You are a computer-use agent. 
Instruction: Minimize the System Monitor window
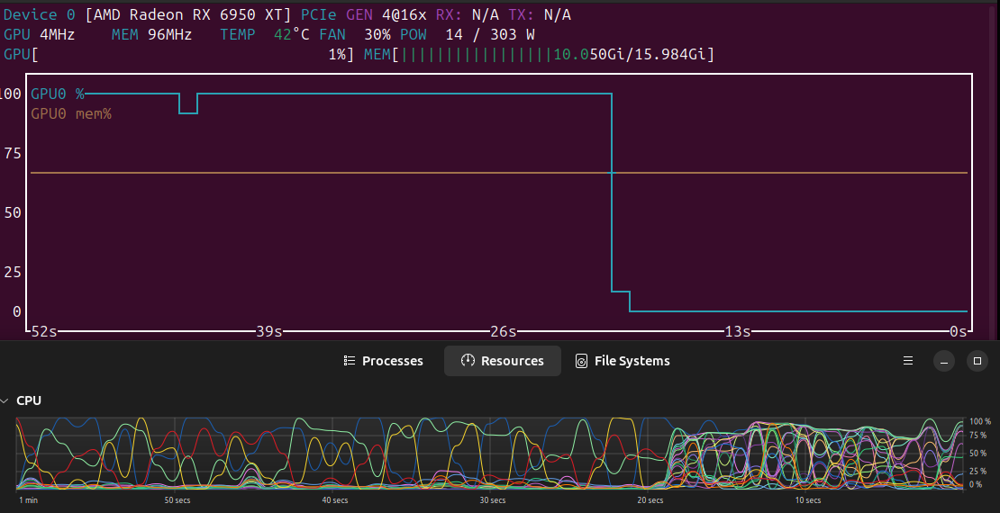[944, 361]
